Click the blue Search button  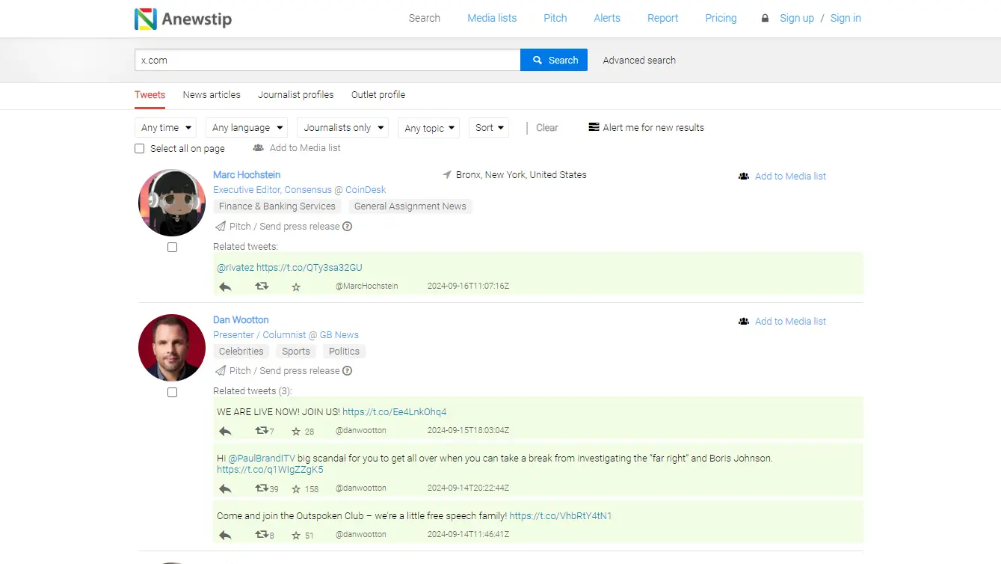tap(554, 60)
